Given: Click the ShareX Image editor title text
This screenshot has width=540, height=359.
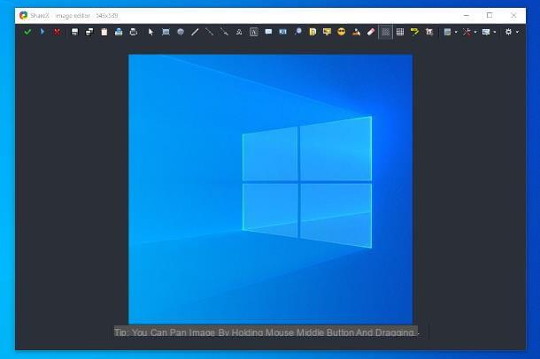Looking at the screenshot, I should tap(74, 16).
